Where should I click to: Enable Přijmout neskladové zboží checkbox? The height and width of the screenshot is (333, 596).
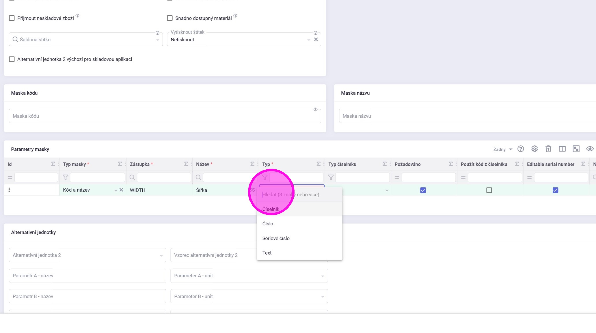pos(12,18)
